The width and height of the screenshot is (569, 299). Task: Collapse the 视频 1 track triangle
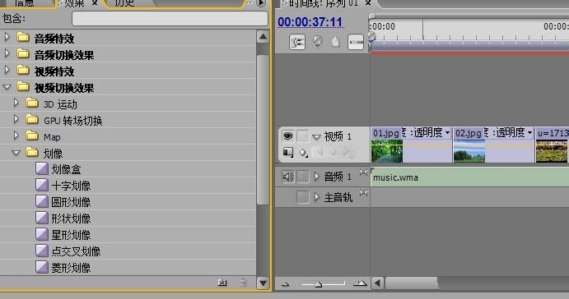coord(316,137)
